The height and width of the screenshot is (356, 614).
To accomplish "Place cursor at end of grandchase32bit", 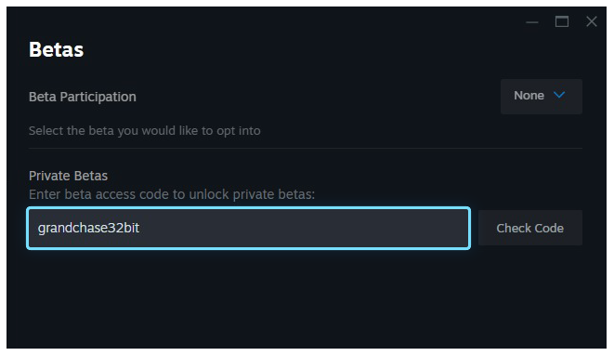I will pos(139,228).
